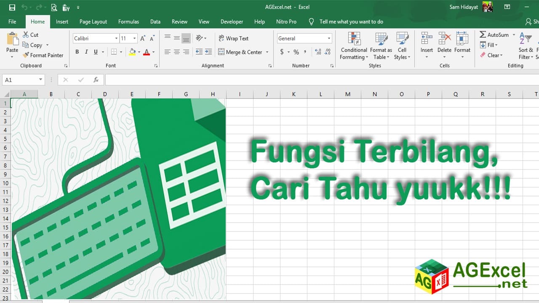The image size is (539, 303).
Task: Click the Fill button
Action: click(489, 45)
